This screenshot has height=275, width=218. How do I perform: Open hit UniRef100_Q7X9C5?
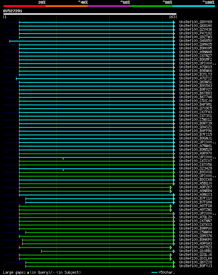click(x=196, y=108)
